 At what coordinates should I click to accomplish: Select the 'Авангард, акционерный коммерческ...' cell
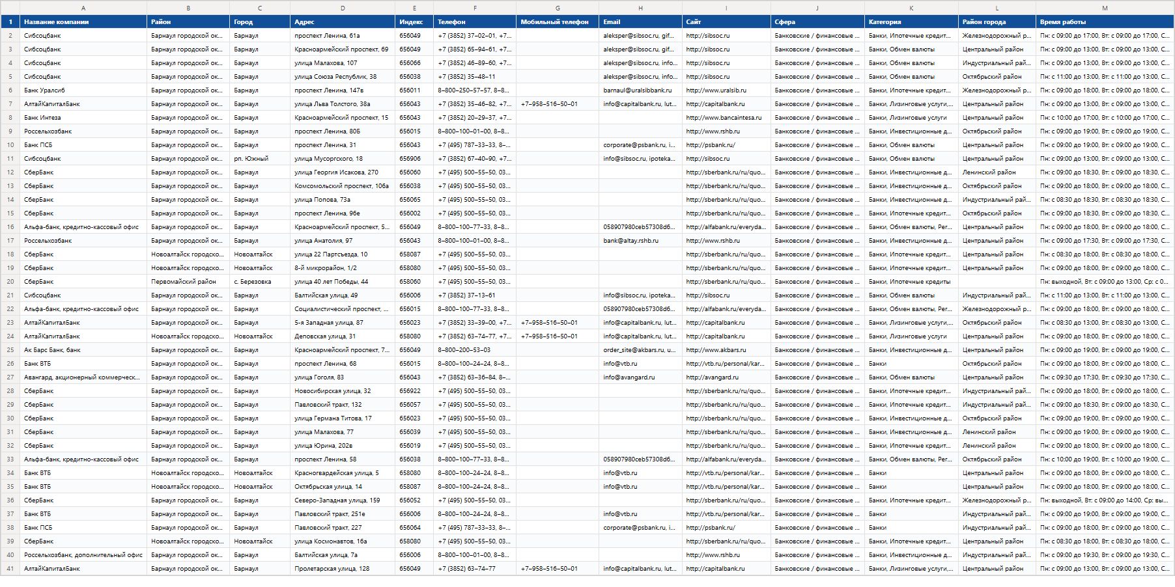(83, 377)
